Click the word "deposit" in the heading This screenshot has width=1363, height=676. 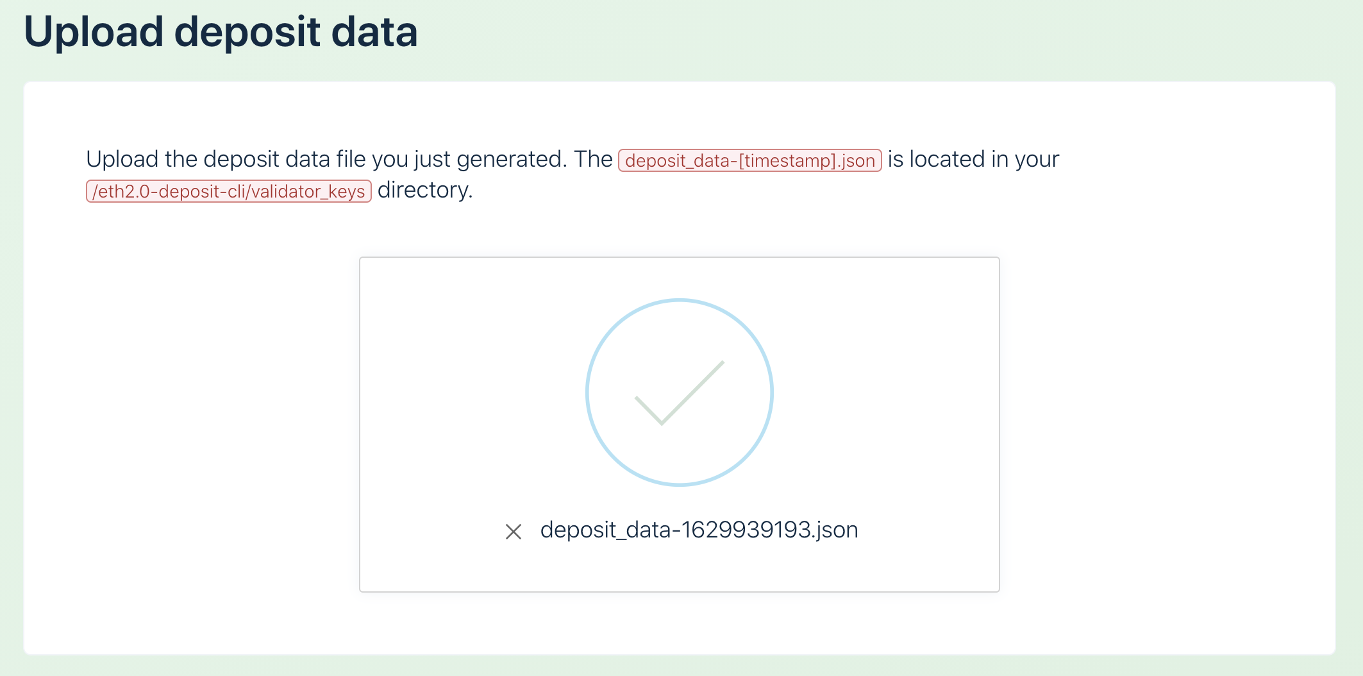click(x=247, y=32)
